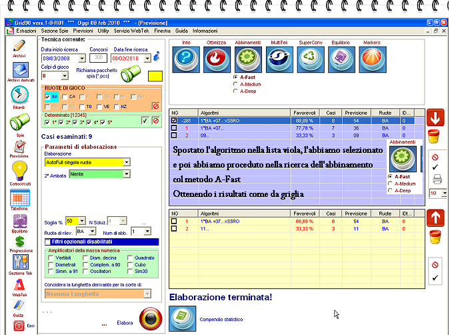Open the Ritardi clock icon
Screen dimensions: 450x335
(x=19, y=95)
